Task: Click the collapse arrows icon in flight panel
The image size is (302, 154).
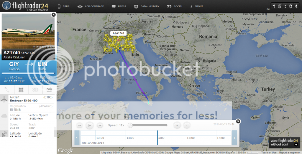Action: [x=21, y=90]
